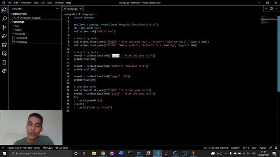Open Explorer panel ellipsis menu
This screenshot has width=280, height=157.
57,9
